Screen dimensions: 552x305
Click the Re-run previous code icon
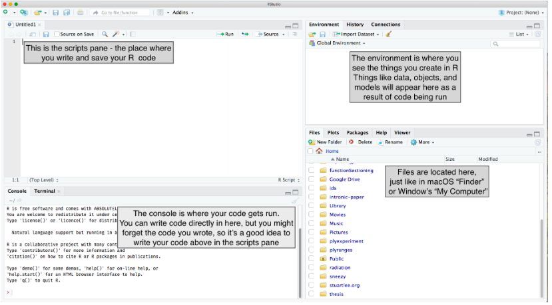(245, 34)
